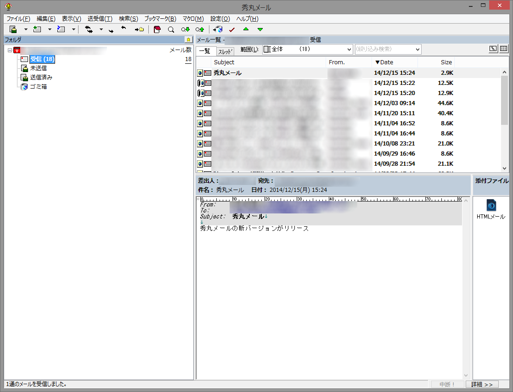This screenshot has height=392, width=513.
Task: Open the 設定(O) menu
Action: pos(220,19)
